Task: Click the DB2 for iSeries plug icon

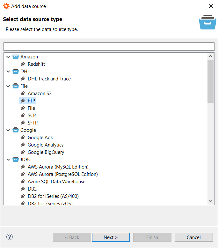Action: tap(23, 196)
